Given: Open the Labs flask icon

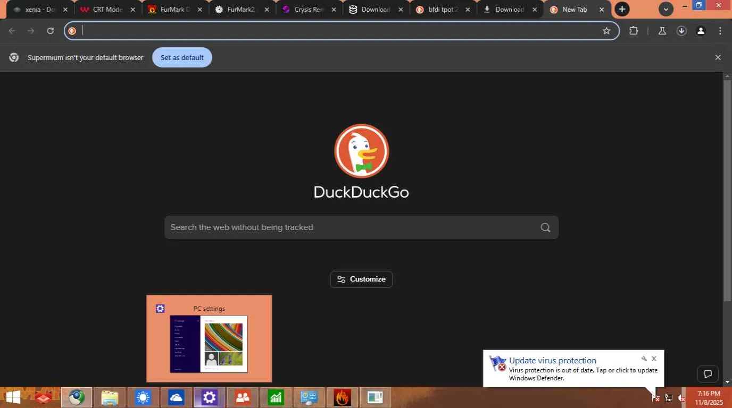Looking at the screenshot, I should [662, 31].
